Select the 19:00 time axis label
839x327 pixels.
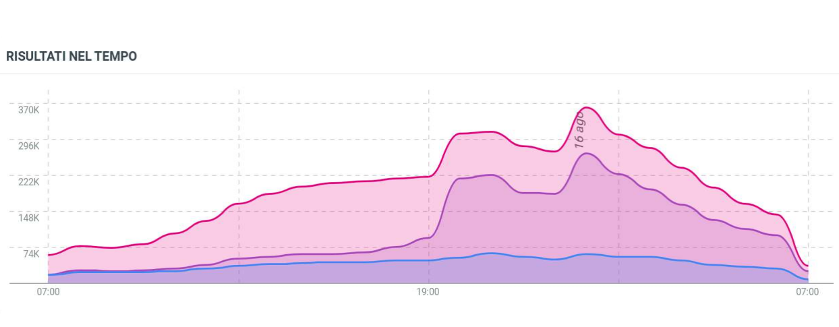[x=428, y=292]
